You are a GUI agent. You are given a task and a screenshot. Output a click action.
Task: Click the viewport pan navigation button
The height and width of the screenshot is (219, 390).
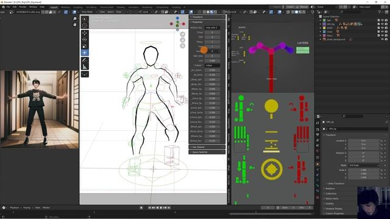pyautogui.click(x=183, y=40)
